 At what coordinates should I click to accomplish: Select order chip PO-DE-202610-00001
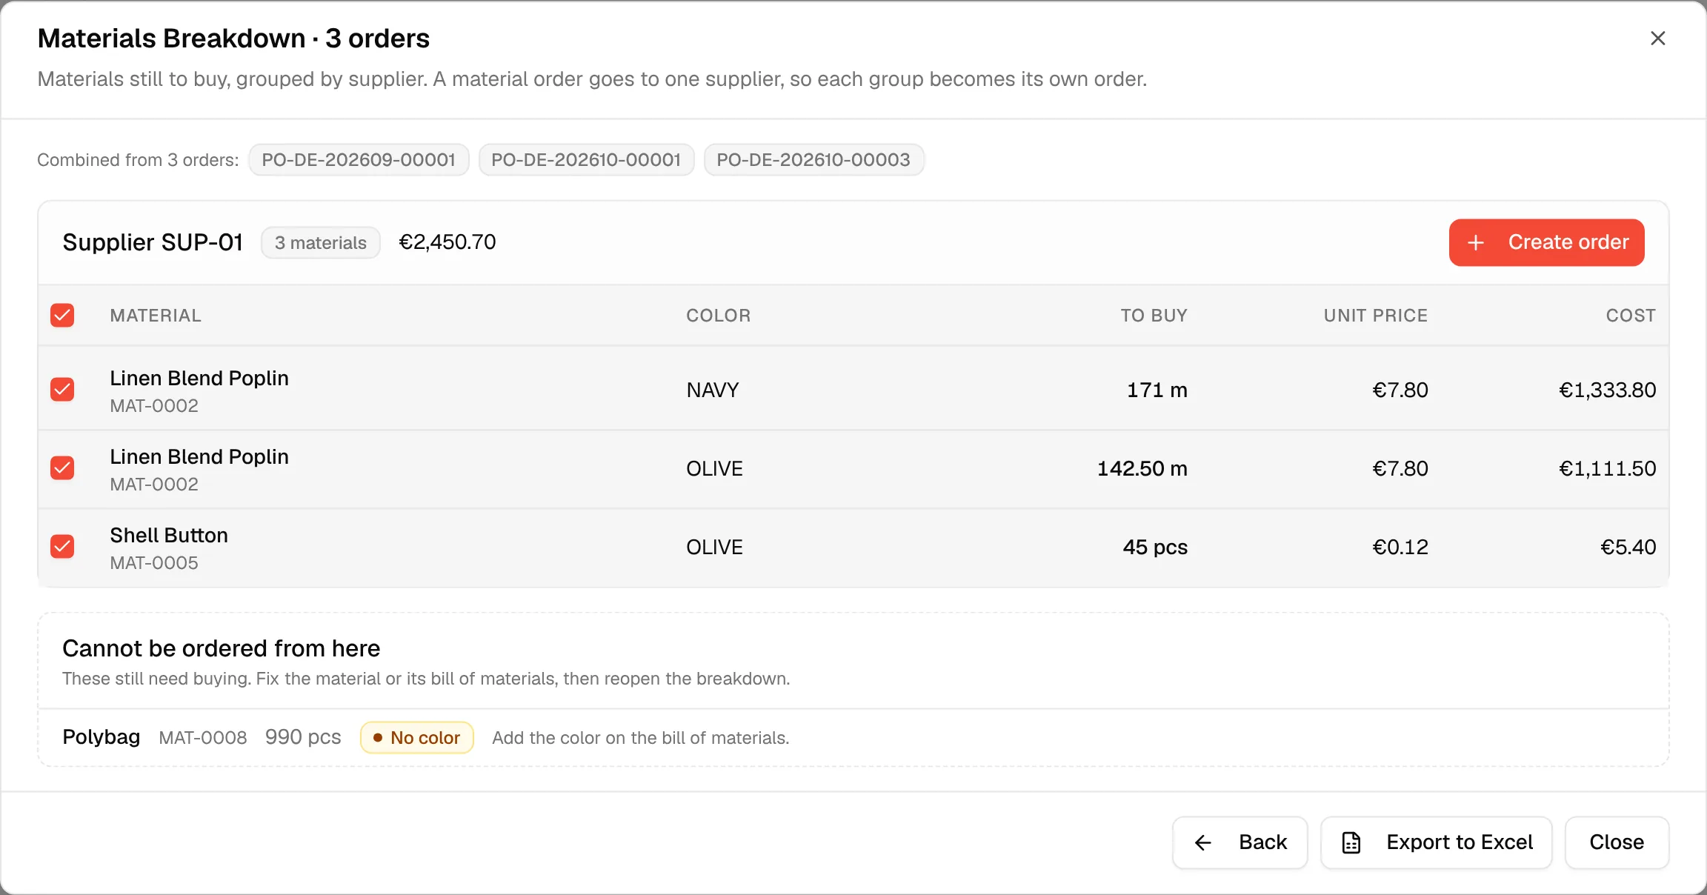pos(586,160)
